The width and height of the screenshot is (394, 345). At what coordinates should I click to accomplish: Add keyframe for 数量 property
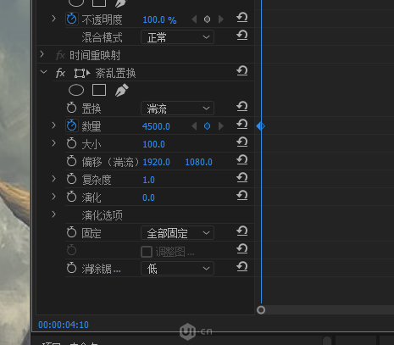click(207, 126)
